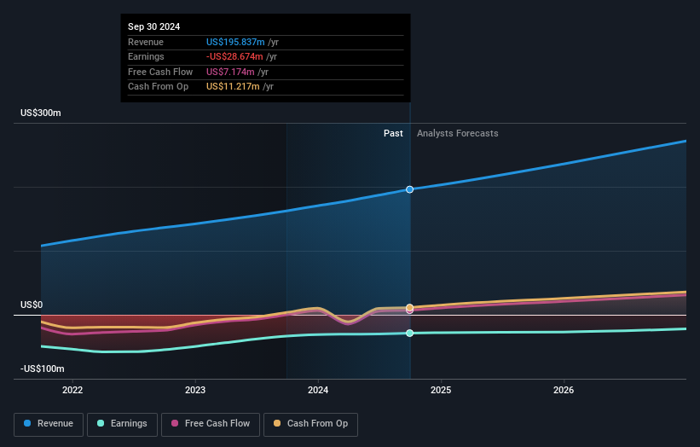The image size is (700, 447).
Task: Click the blue Revenue legend dot
Action: click(27, 423)
